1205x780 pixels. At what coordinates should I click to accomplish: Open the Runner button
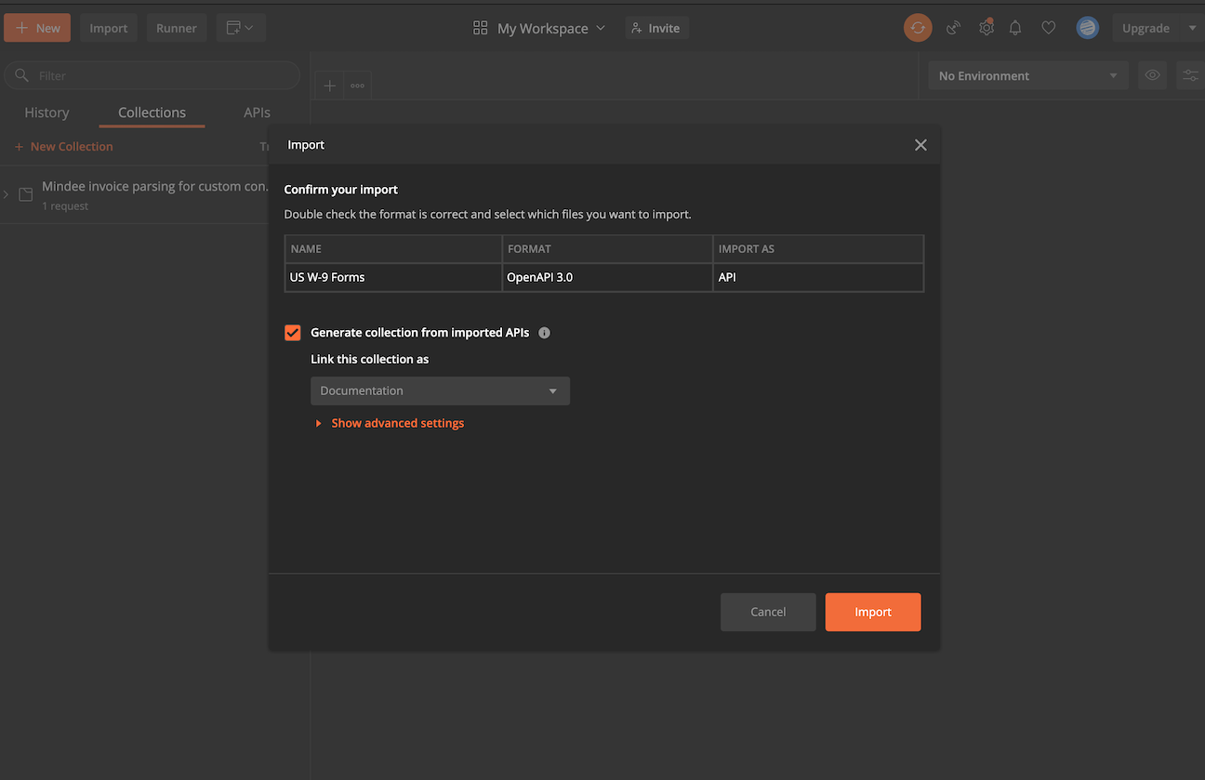click(x=177, y=28)
